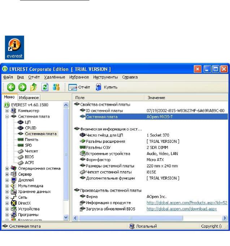Open the Инструменты menu

(x=105, y=77)
